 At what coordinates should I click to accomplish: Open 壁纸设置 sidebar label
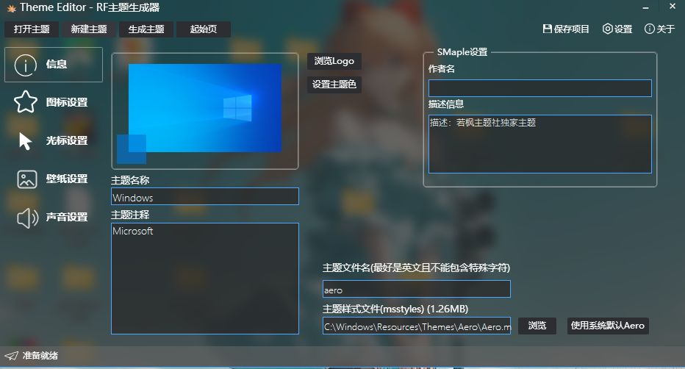pos(67,179)
